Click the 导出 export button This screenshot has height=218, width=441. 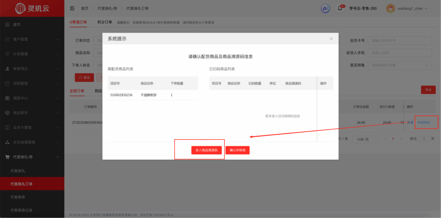point(428,90)
